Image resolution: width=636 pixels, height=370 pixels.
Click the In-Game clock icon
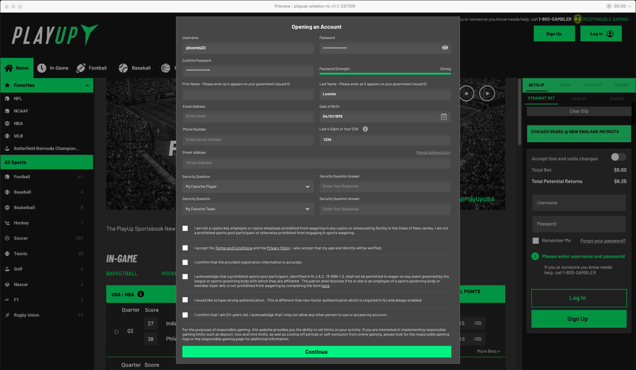[42, 68]
